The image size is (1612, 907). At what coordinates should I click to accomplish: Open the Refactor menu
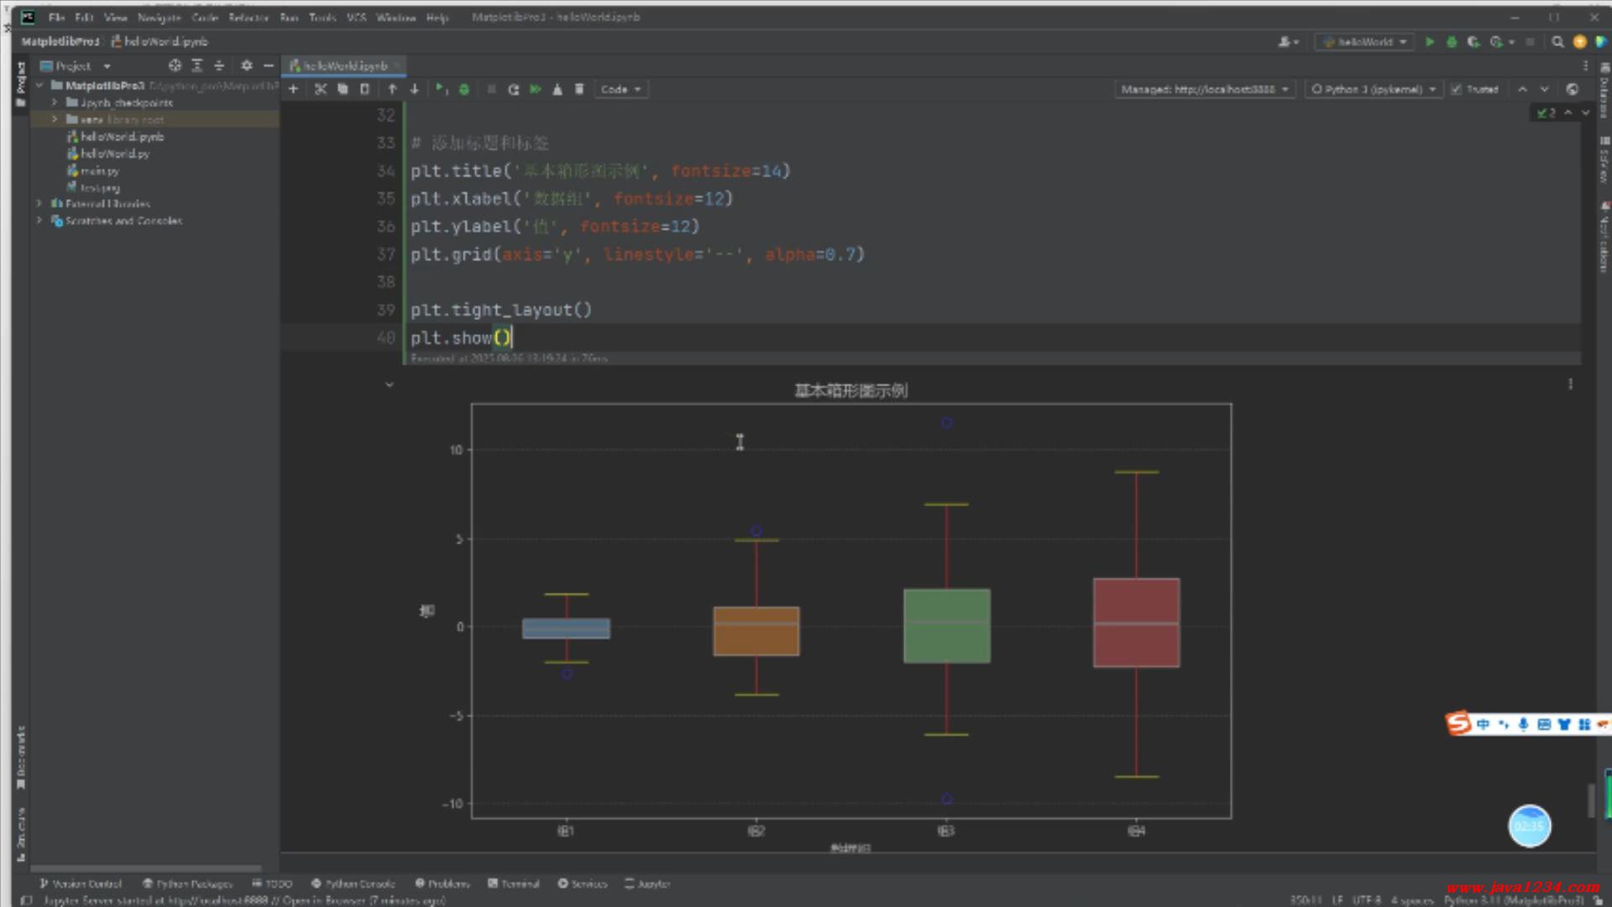pos(248,17)
